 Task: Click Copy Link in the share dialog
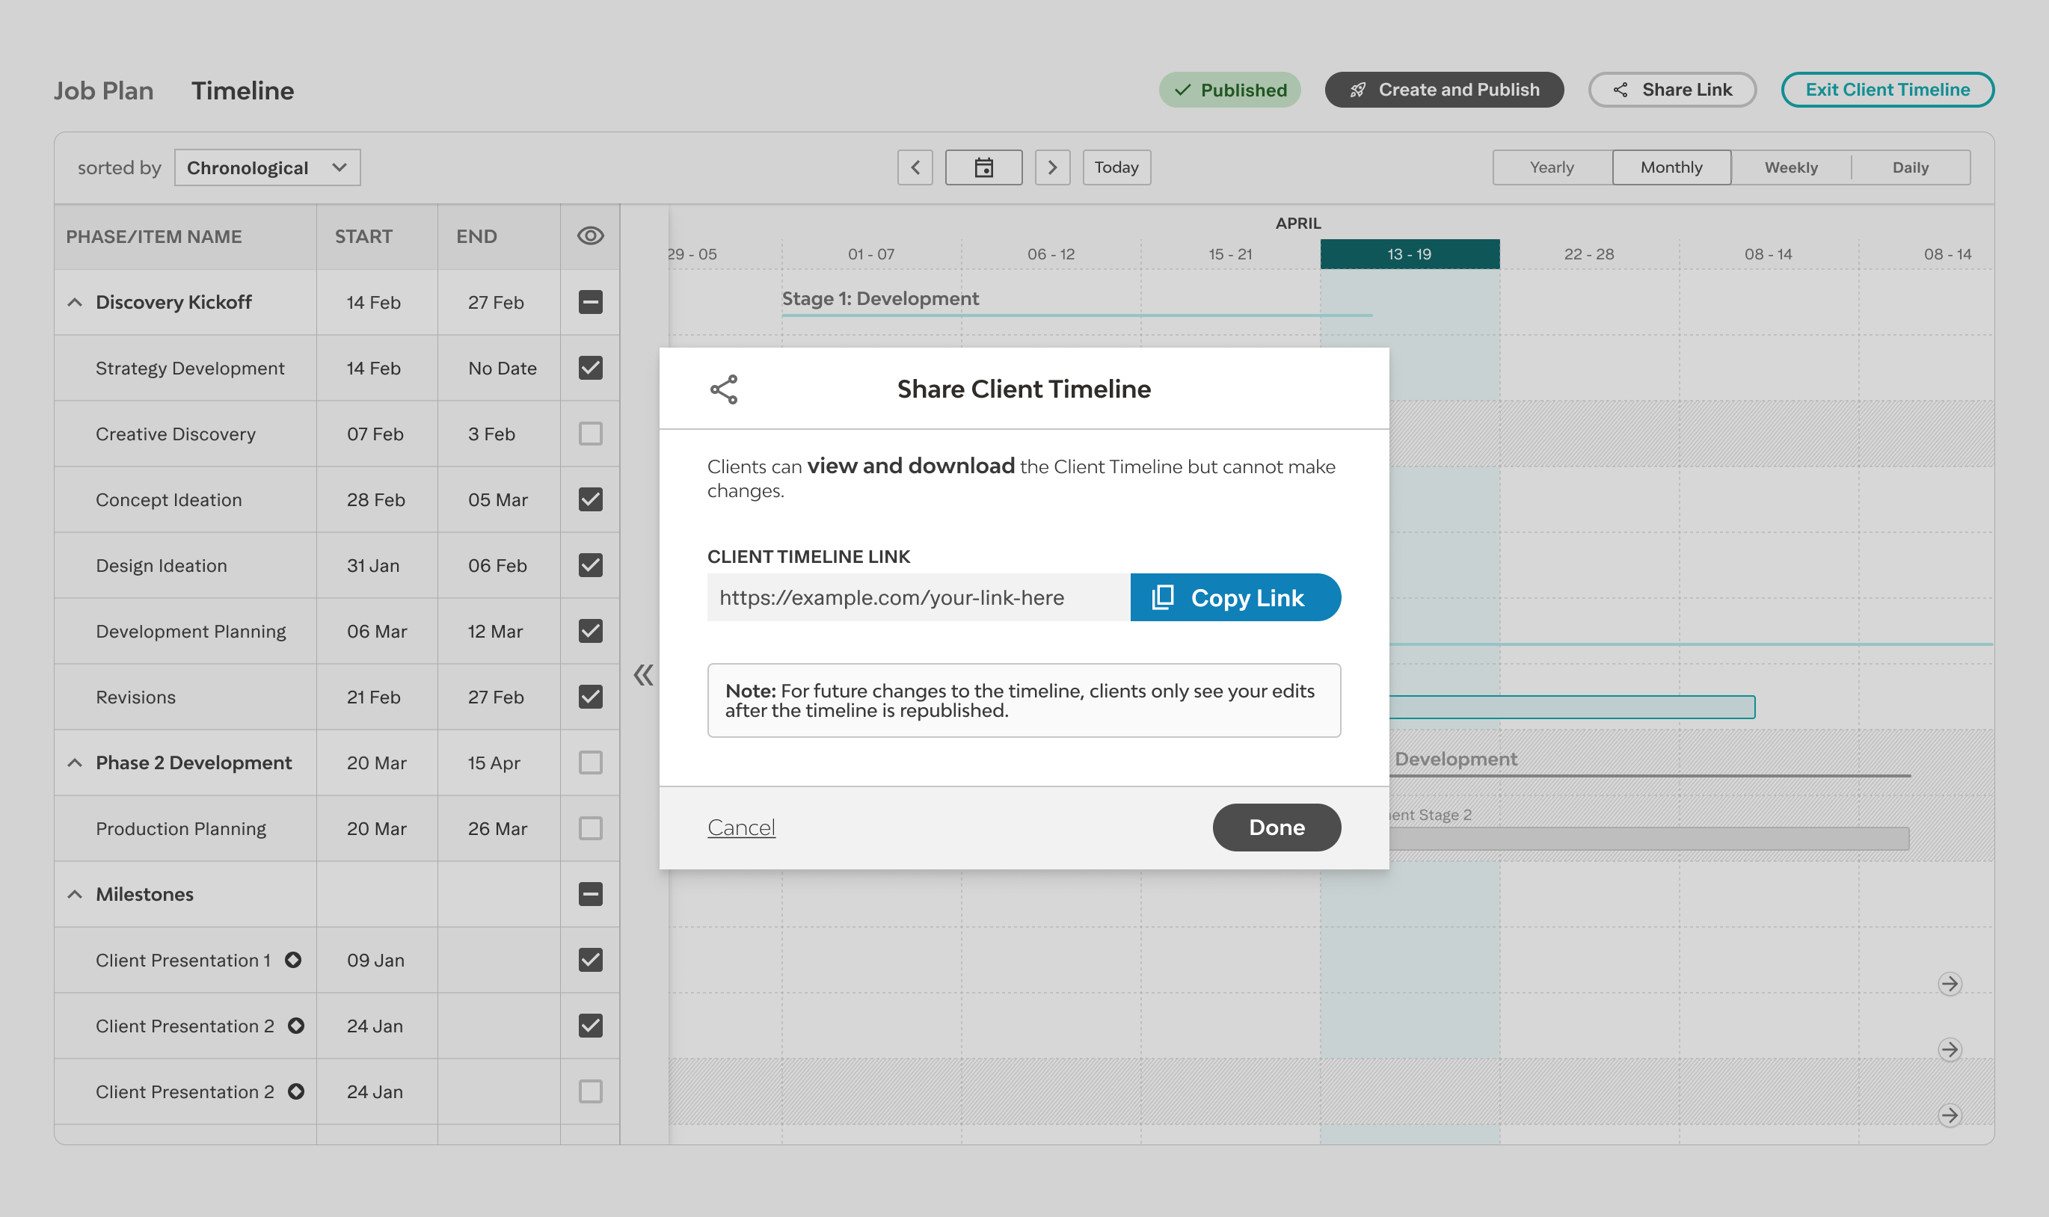click(1235, 597)
